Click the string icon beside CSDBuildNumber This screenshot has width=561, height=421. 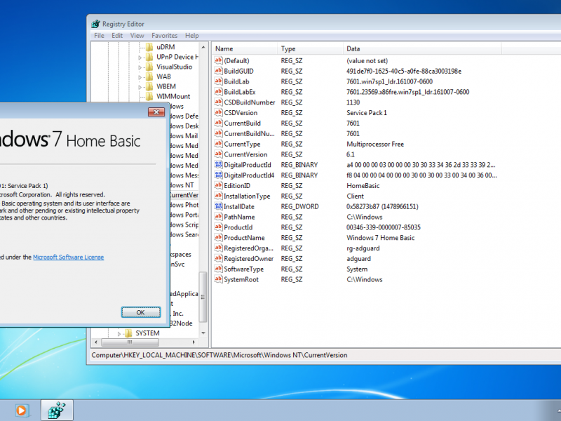tap(218, 102)
